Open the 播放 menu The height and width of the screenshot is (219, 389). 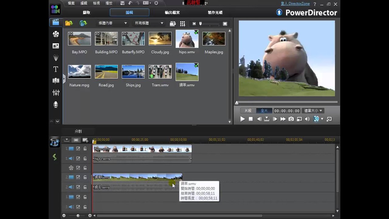pyautogui.click(x=109, y=3)
